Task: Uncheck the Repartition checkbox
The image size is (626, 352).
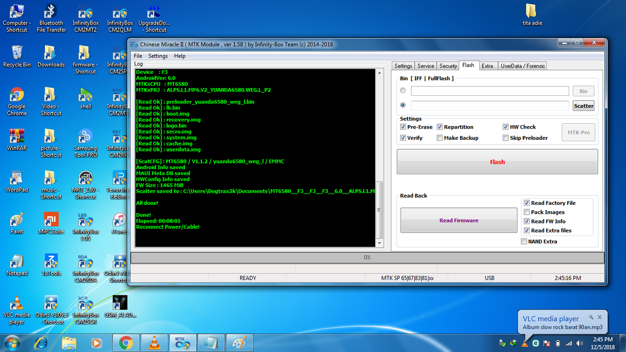Action: point(440,127)
